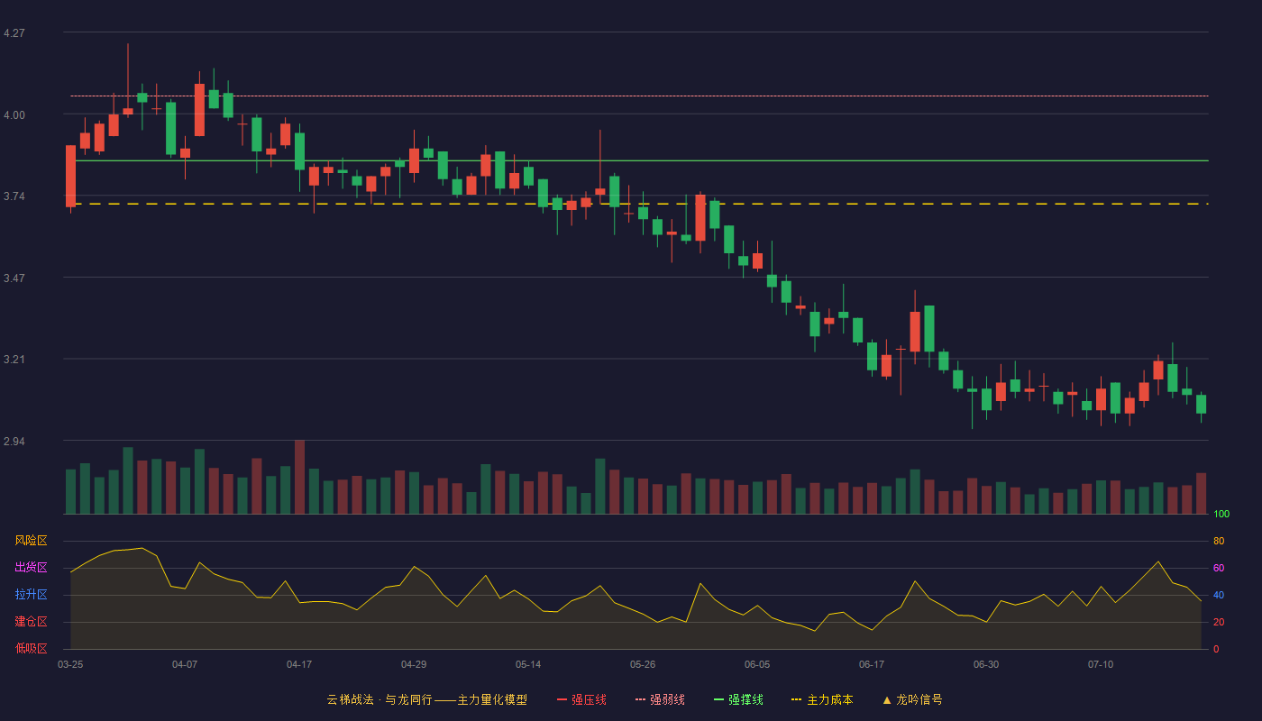Click the first red candlestick at 03-25
The image size is (1262, 721).
tap(70, 177)
